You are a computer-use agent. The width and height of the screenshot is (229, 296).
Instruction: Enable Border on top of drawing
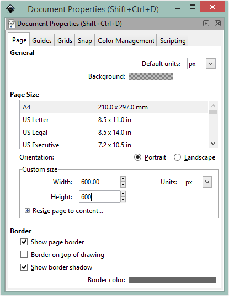tap(24, 255)
